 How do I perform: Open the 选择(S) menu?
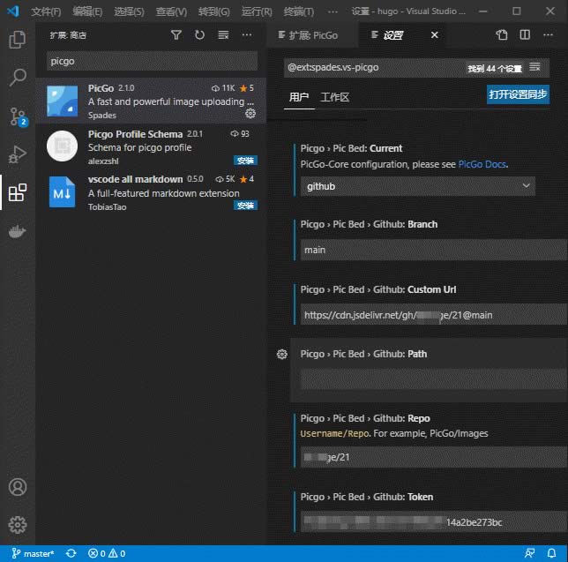coord(129,11)
